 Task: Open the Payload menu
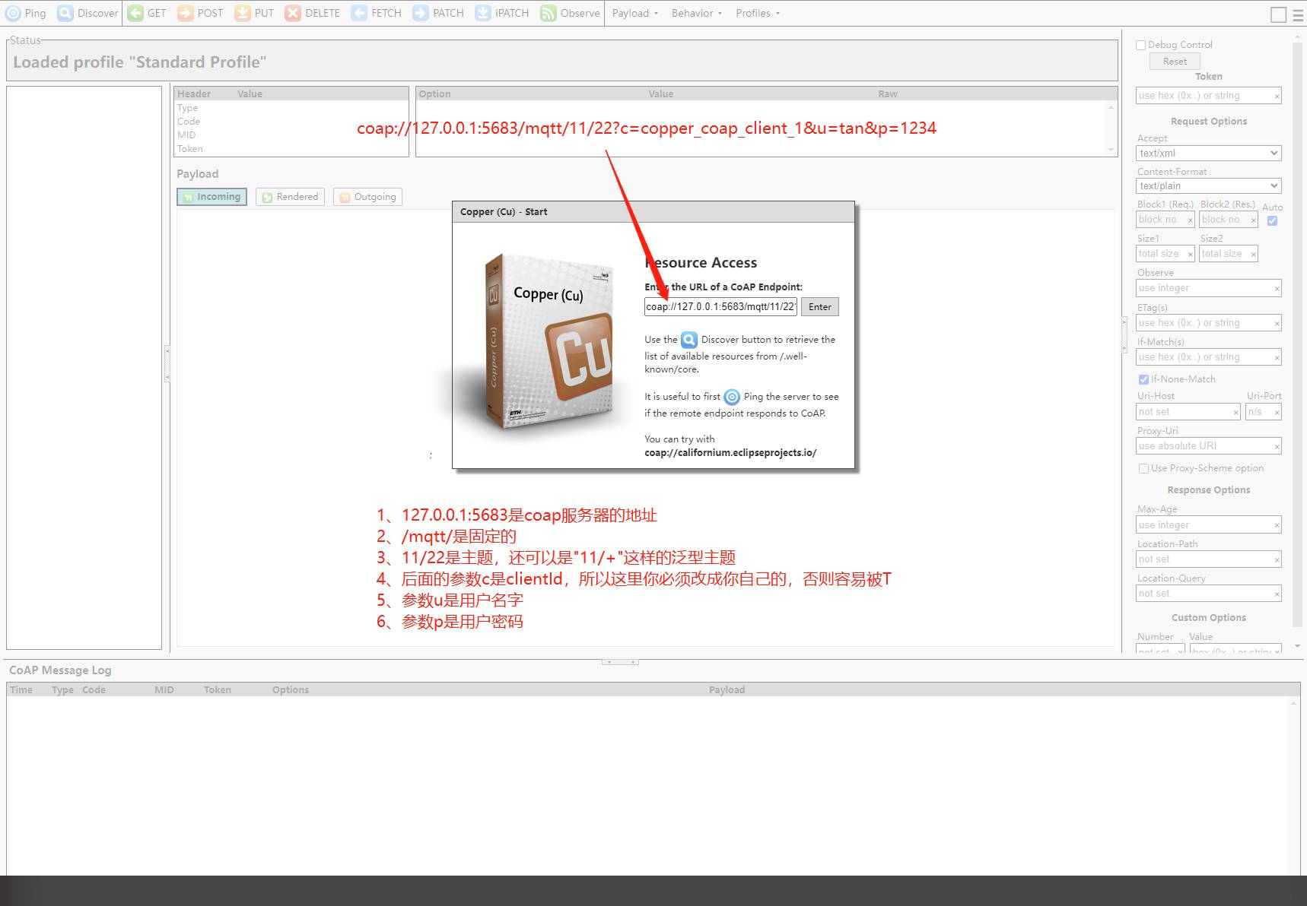tap(634, 13)
